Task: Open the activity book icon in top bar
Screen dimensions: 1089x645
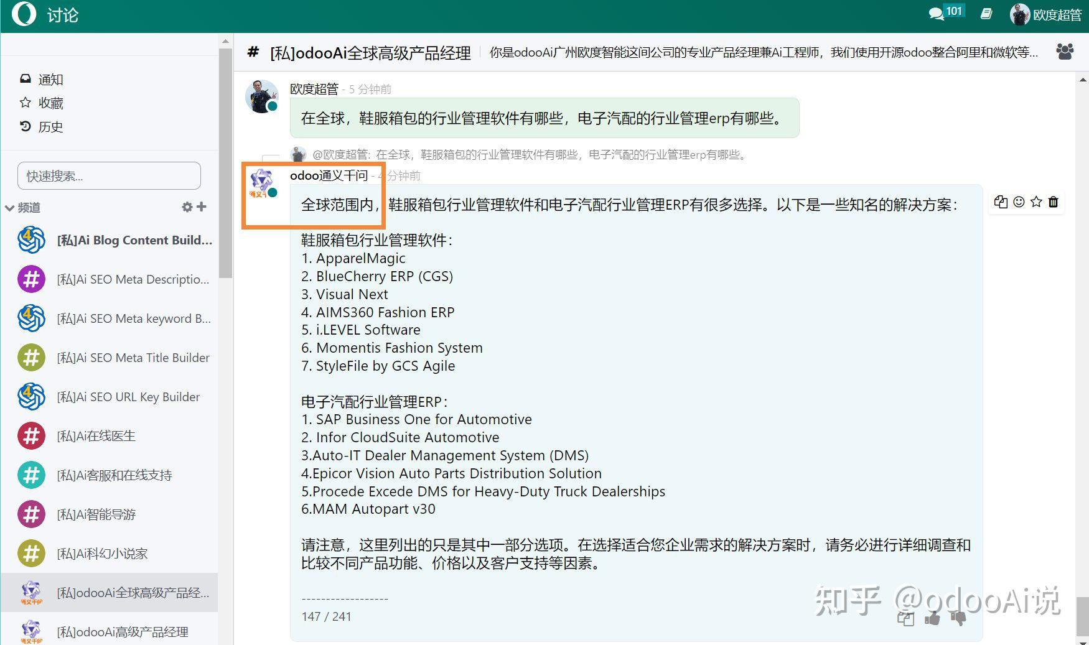Action: pos(986,14)
